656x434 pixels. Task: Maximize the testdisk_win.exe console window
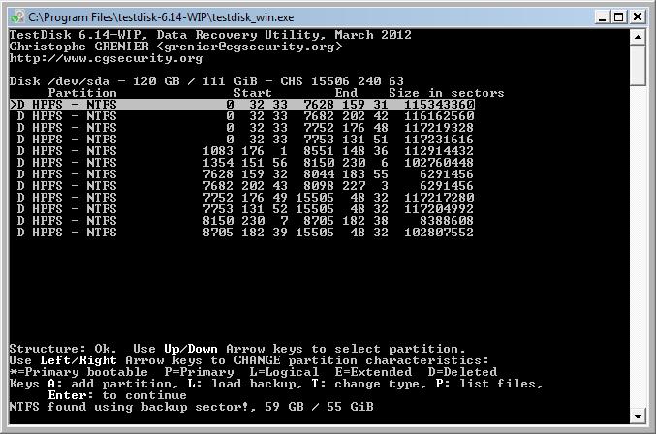point(619,17)
